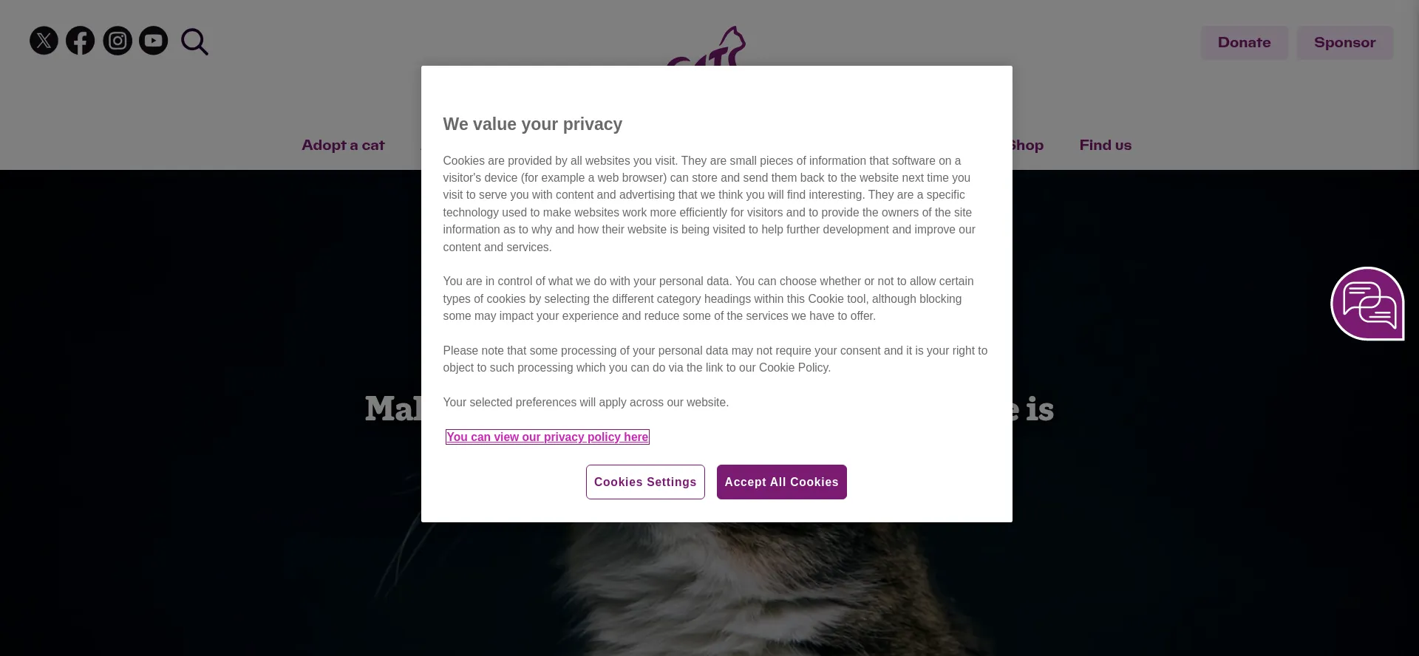Viewport: 1419px width, 656px height.
Task: Click the 'Your selected preferences' sentence
Action: pyautogui.click(x=585, y=403)
